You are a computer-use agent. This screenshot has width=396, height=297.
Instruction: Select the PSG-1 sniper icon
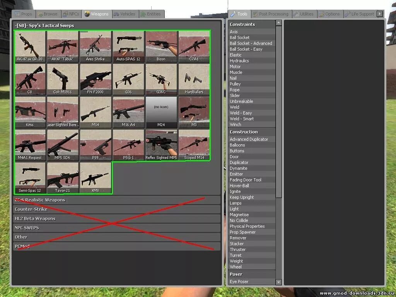click(x=128, y=145)
